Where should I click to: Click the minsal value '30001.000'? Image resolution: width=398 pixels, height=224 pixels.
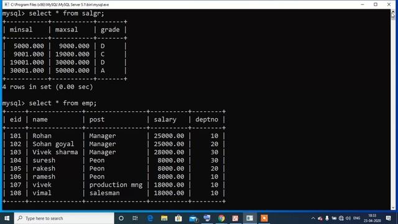click(x=27, y=70)
